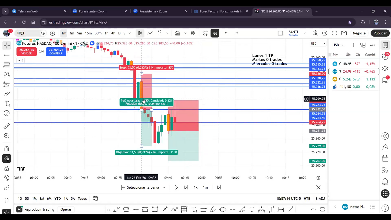
Task: Open the emoji icons tool
Action: click(7, 113)
